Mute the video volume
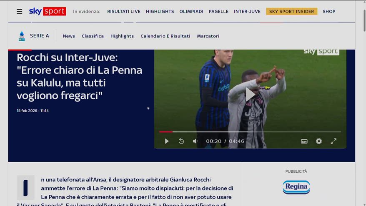Image resolution: width=366 pixels, height=206 pixels. click(195, 141)
